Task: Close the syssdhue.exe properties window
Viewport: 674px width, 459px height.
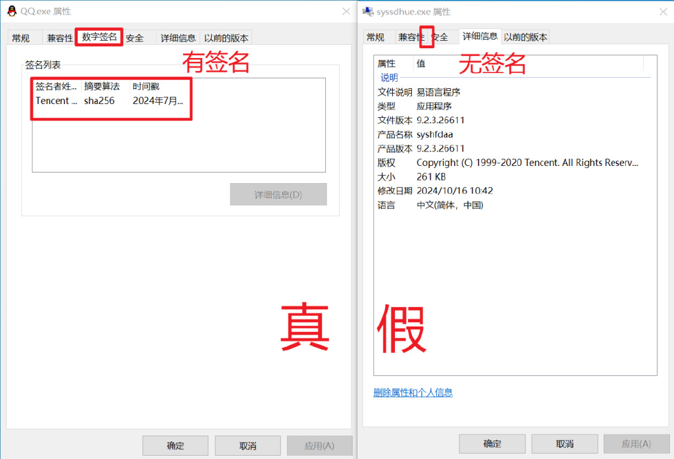Action: (x=663, y=12)
